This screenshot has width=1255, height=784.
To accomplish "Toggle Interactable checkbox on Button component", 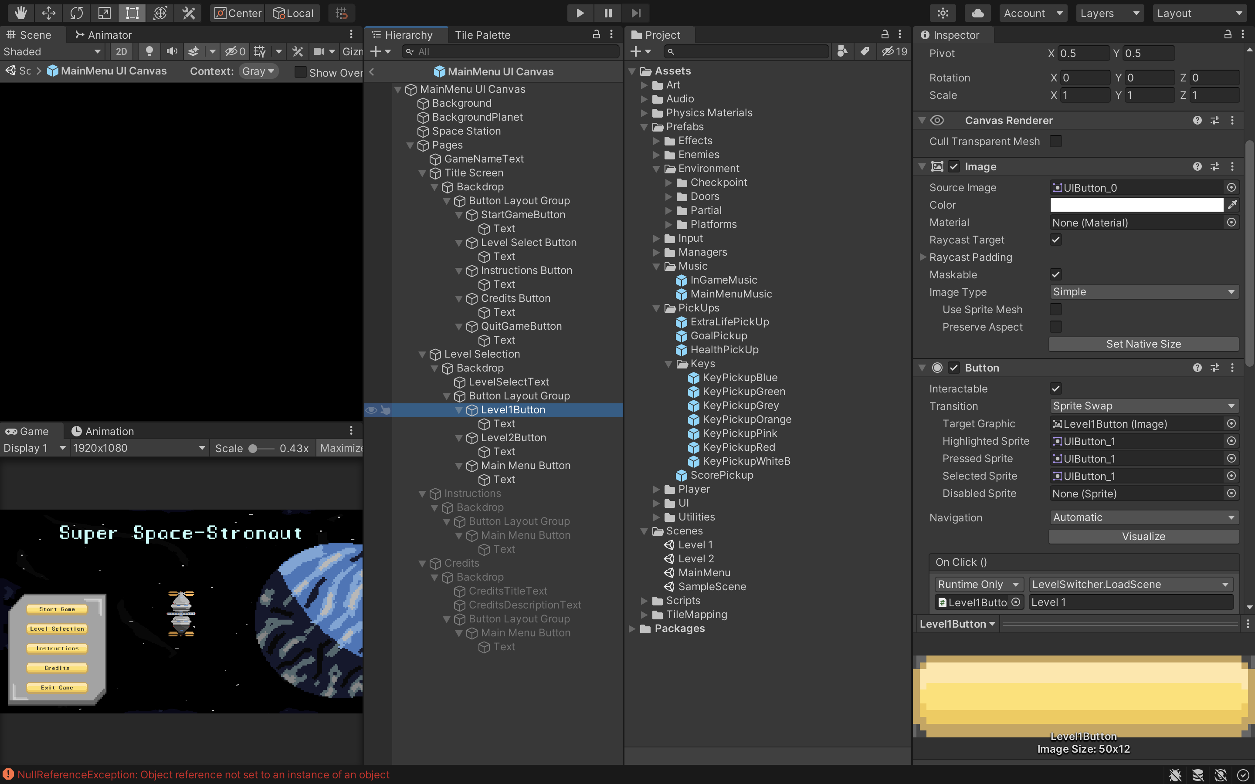I will tap(1055, 389).
